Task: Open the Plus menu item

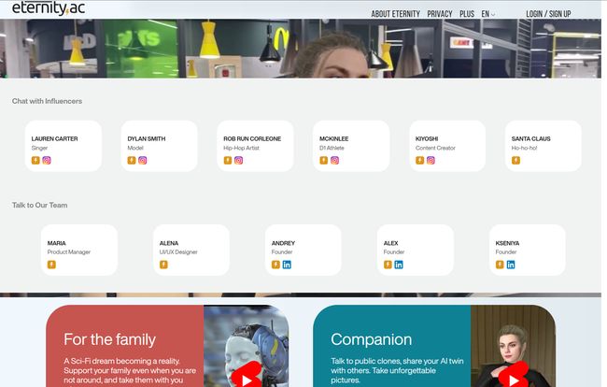Action: click(x=467, y=14)
